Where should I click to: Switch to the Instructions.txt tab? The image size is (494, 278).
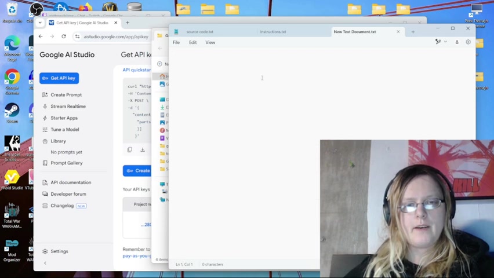pyautogui.click(x=273, y=32)
